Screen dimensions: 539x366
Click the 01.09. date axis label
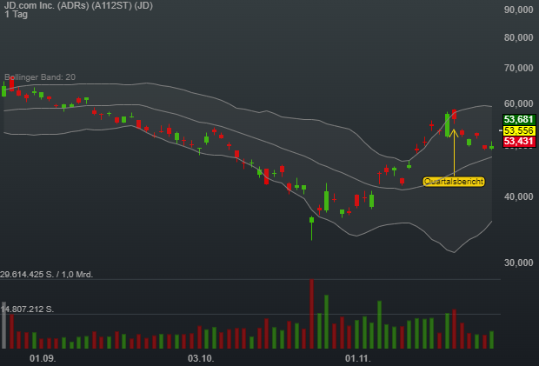[x=43, y=358]
